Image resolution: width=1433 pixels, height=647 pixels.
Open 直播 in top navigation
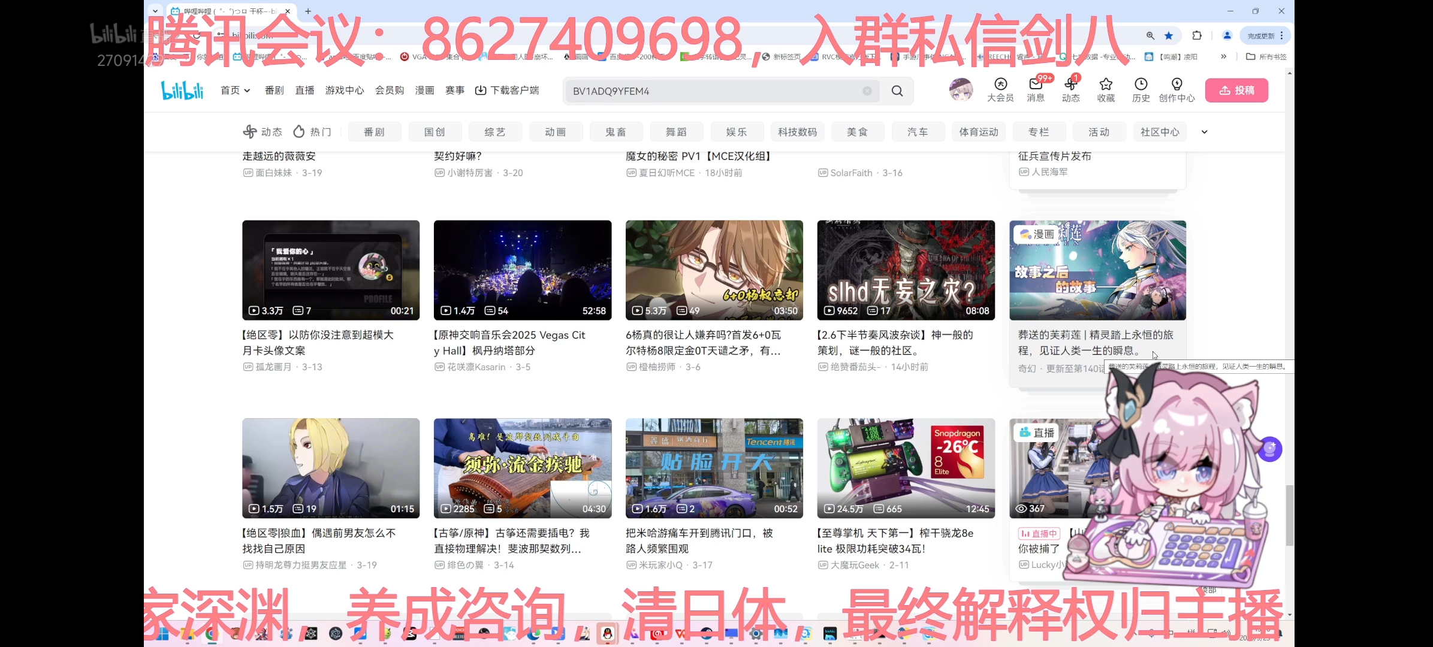tap(304, 90)
